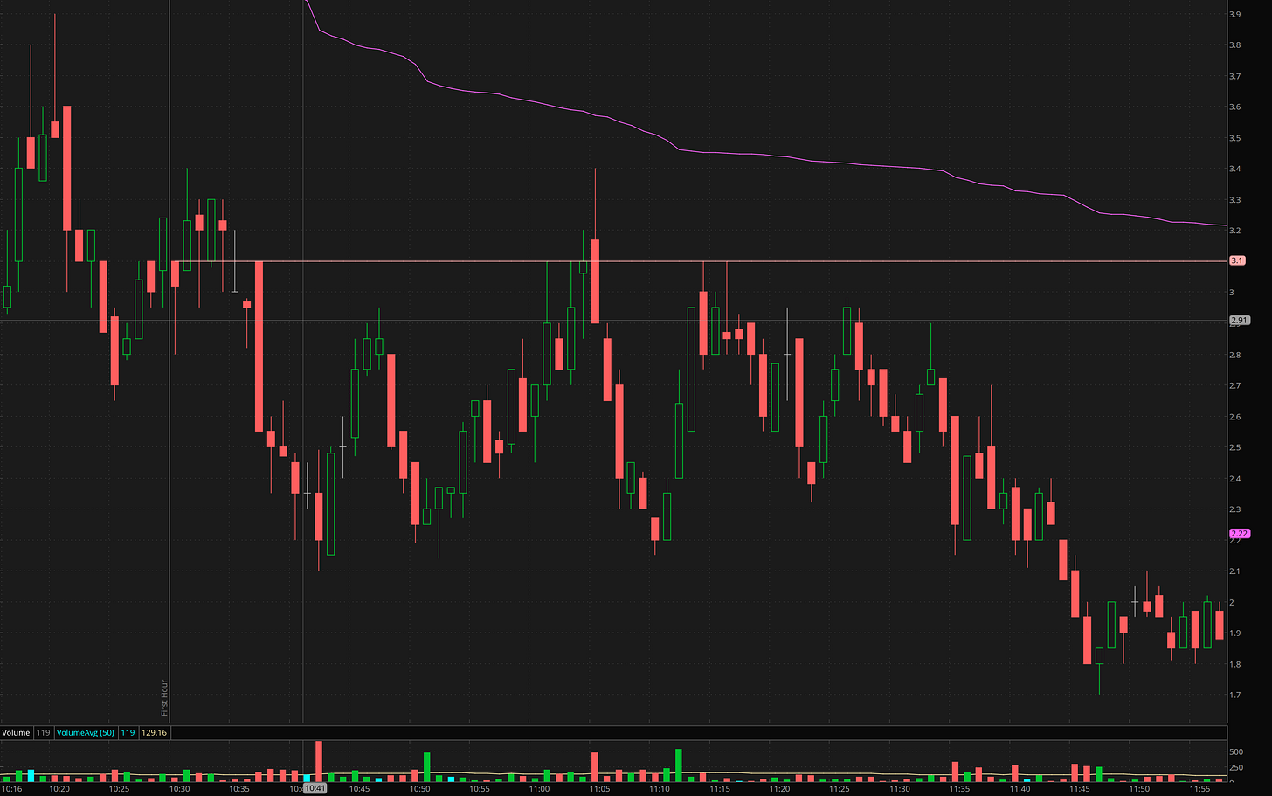
Task: Click the 11:15 time axis label
Action: tap(719, 788)
